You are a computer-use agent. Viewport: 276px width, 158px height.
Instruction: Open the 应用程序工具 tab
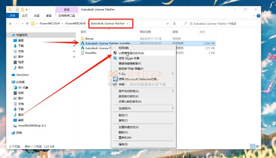67,15
